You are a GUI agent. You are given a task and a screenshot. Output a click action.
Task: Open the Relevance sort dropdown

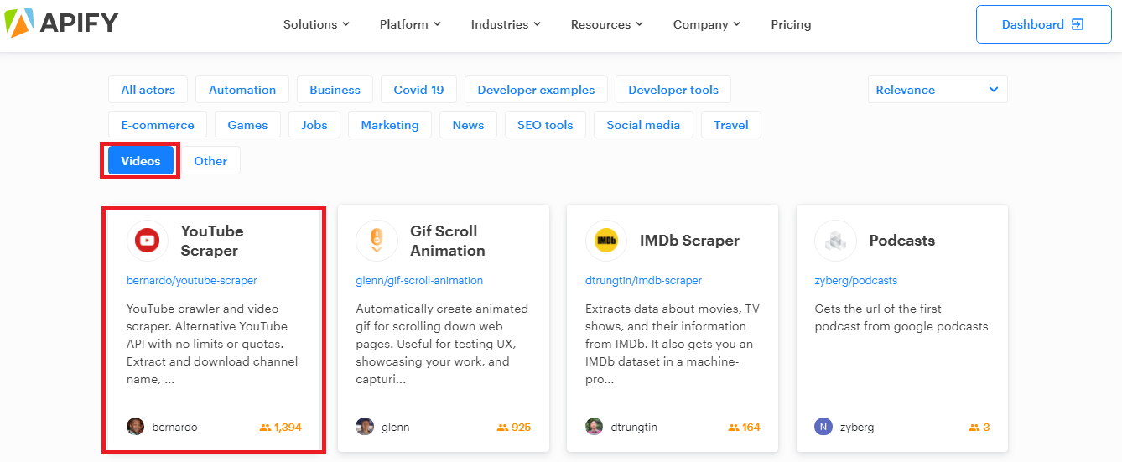tap(938, 90)
